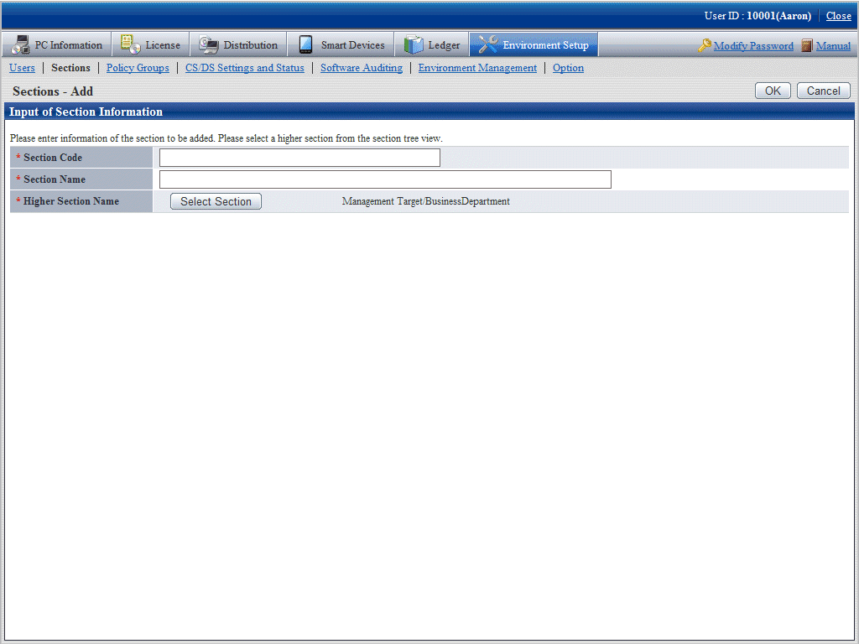Image resolution: width=859 pixels, height=644 pixels.
Task: Open the Manual link
Action: click(x=833, y=46)
